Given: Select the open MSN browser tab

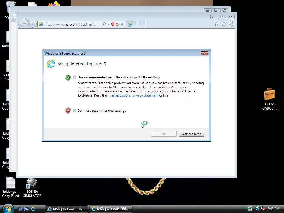Looking at the screenshot, I should pos(132,25).
